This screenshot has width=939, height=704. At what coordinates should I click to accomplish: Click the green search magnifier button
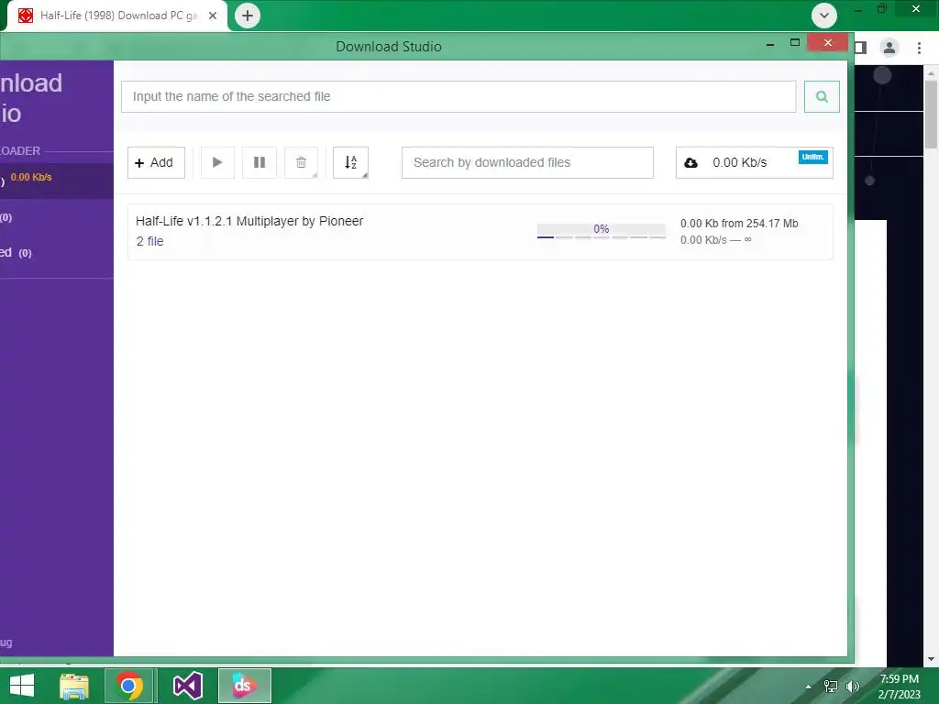point(822,96)
